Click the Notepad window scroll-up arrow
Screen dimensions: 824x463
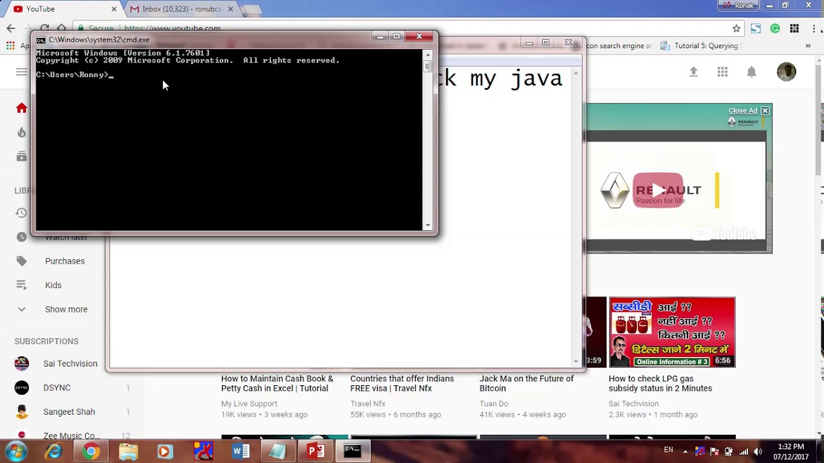[x=576, y=73]
